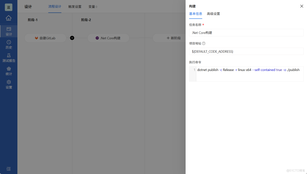The height and width of the screenshot is (174, 307).
Task: Collapse the sidebar with bottom arrow icon
Action: (x=9, y=169)
